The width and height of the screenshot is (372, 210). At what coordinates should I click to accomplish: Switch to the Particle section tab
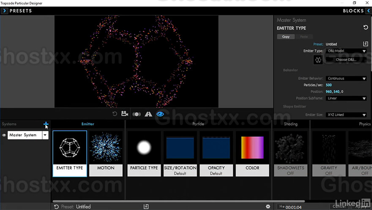pyautogui.click(x=198, y=124)
